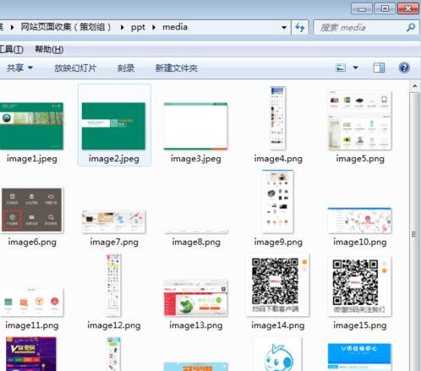This screenshot has height=371, width=421.
Task: Click file name image4.png
Action: (278, 159)
